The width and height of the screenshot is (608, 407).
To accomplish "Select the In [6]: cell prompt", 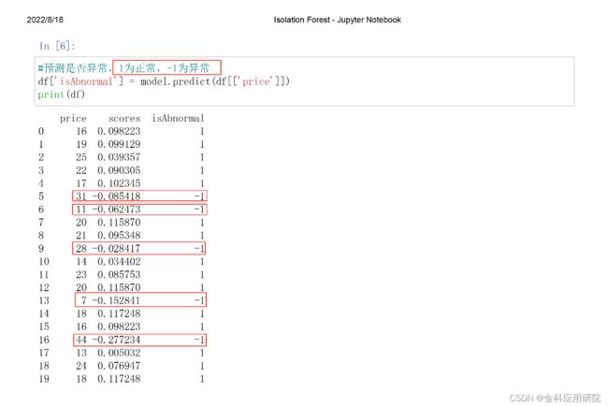I will point(57,46).
